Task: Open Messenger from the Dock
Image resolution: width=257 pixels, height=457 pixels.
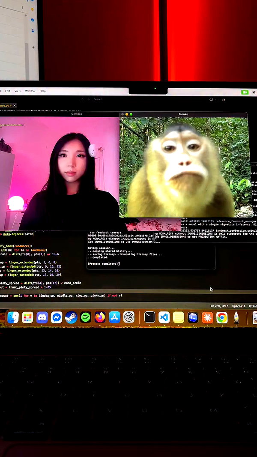Action: point(57,317)
